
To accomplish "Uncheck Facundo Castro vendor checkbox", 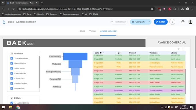I will tap(12, 73).
